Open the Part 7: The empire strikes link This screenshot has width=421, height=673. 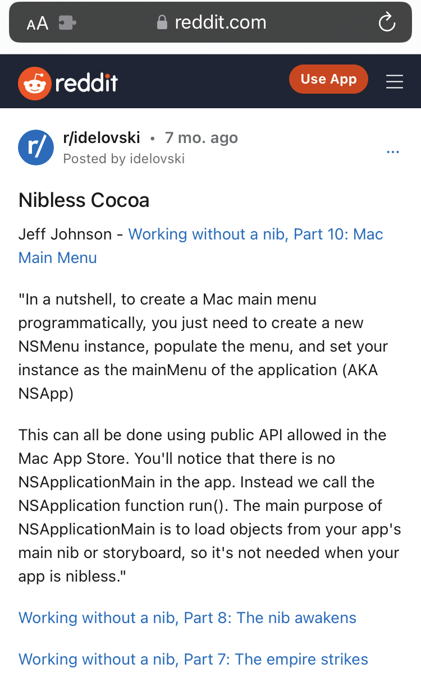[193, 659]
